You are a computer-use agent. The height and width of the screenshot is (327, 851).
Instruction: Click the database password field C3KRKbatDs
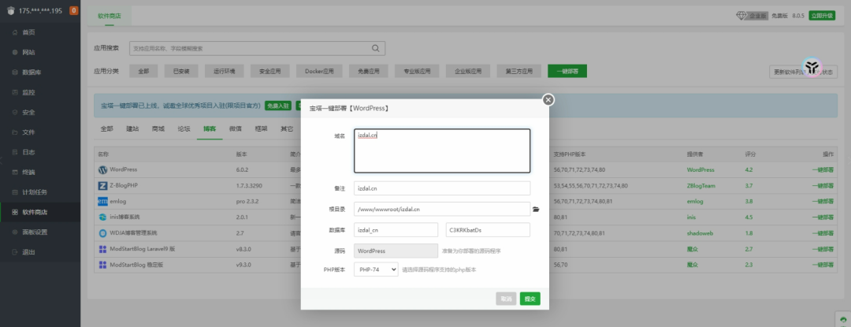pos(488,230)
